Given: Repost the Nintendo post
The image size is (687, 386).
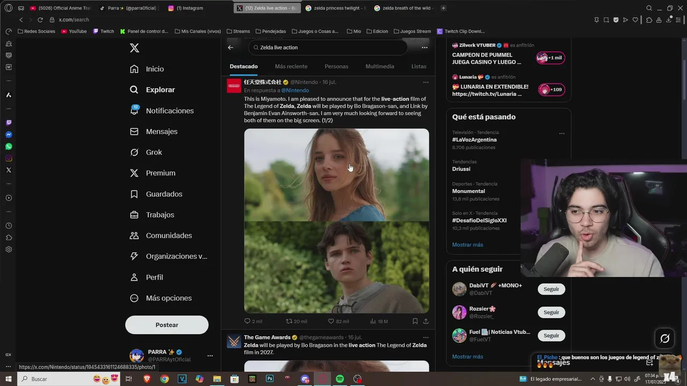Looking at the screenshot, I should click(296, 321).
